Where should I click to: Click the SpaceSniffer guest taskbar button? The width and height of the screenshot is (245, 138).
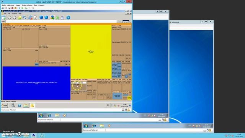click(x=32, y=106)
